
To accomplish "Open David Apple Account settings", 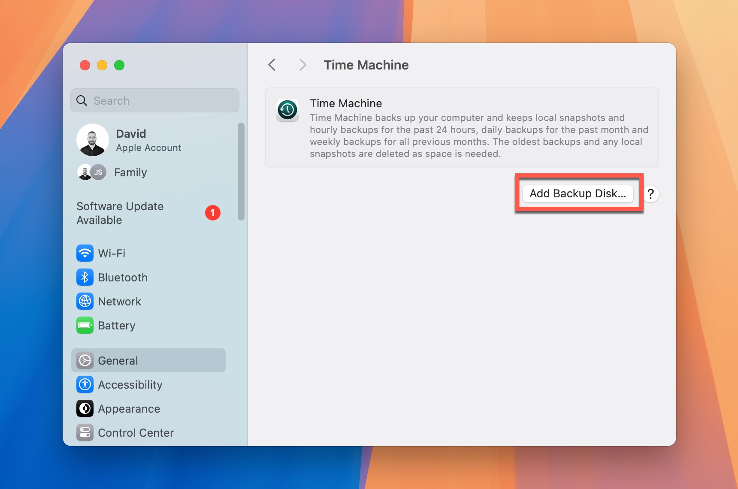I will tap(148, 140).
